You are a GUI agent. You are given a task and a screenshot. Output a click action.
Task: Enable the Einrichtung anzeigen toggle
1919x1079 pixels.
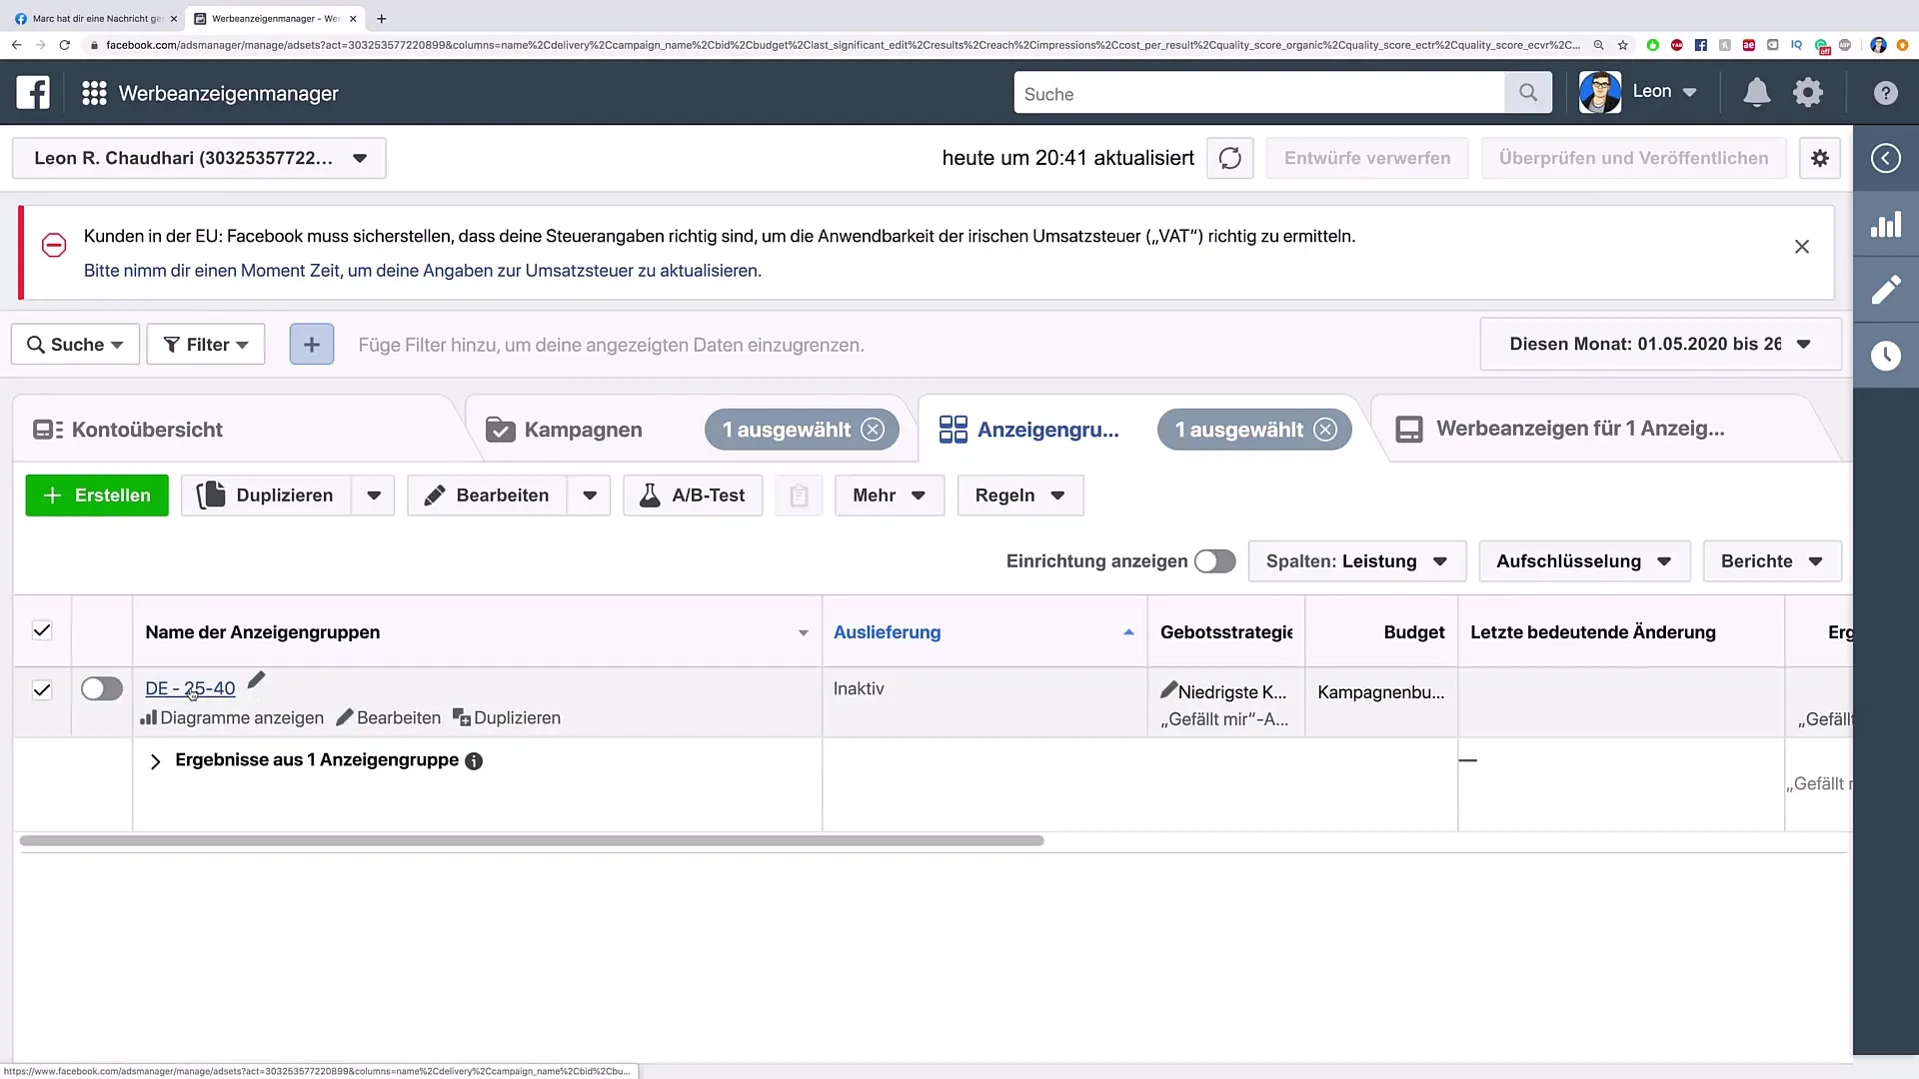(1215, 561)
